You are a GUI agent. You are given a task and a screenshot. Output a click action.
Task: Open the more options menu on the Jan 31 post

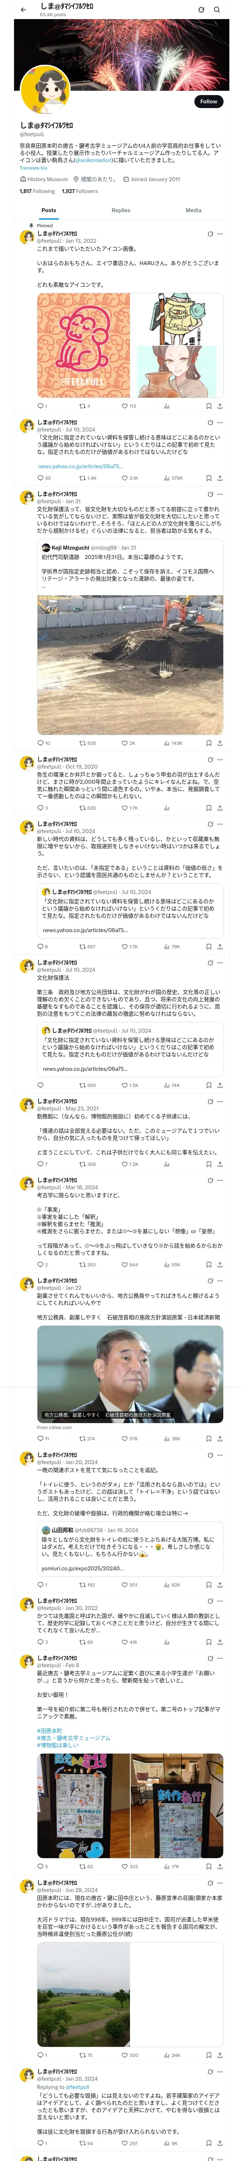click(x=220, y=494)
